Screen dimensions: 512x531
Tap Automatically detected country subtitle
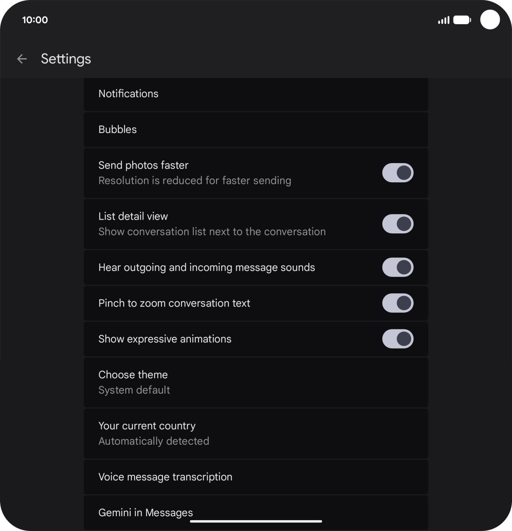(x=154, y=441)
